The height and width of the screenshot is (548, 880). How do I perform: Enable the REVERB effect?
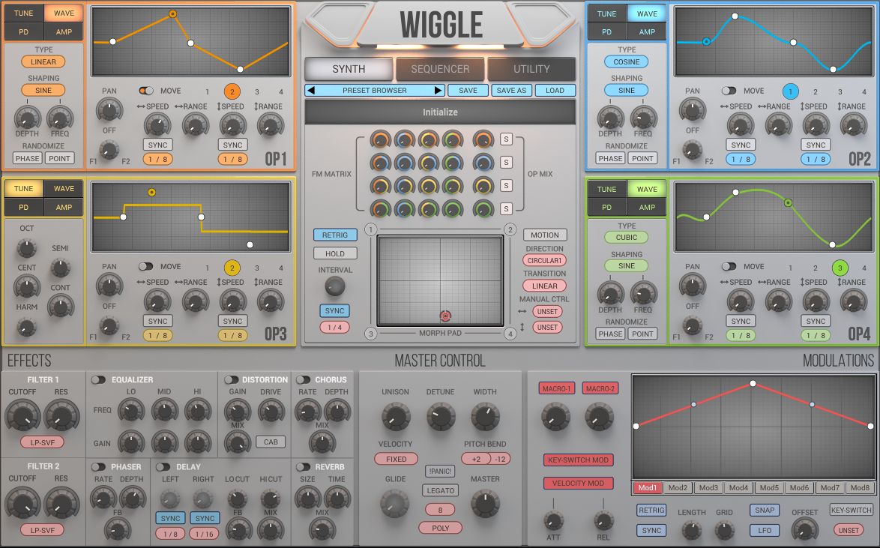pyautogui.click(x=303, y=466)
